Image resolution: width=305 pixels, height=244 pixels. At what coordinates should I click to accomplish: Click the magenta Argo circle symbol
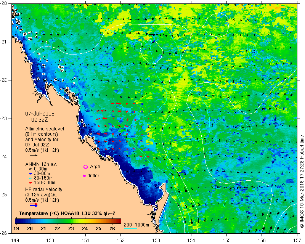85,167
